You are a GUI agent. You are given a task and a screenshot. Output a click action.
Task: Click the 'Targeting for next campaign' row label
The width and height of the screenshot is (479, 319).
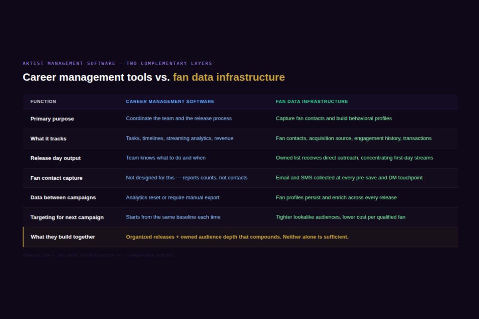point(67,218)
